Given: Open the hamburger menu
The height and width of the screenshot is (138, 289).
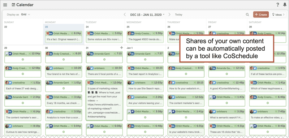Looking at the screenshot, I should pyautogui.click(x=5, y=5).
